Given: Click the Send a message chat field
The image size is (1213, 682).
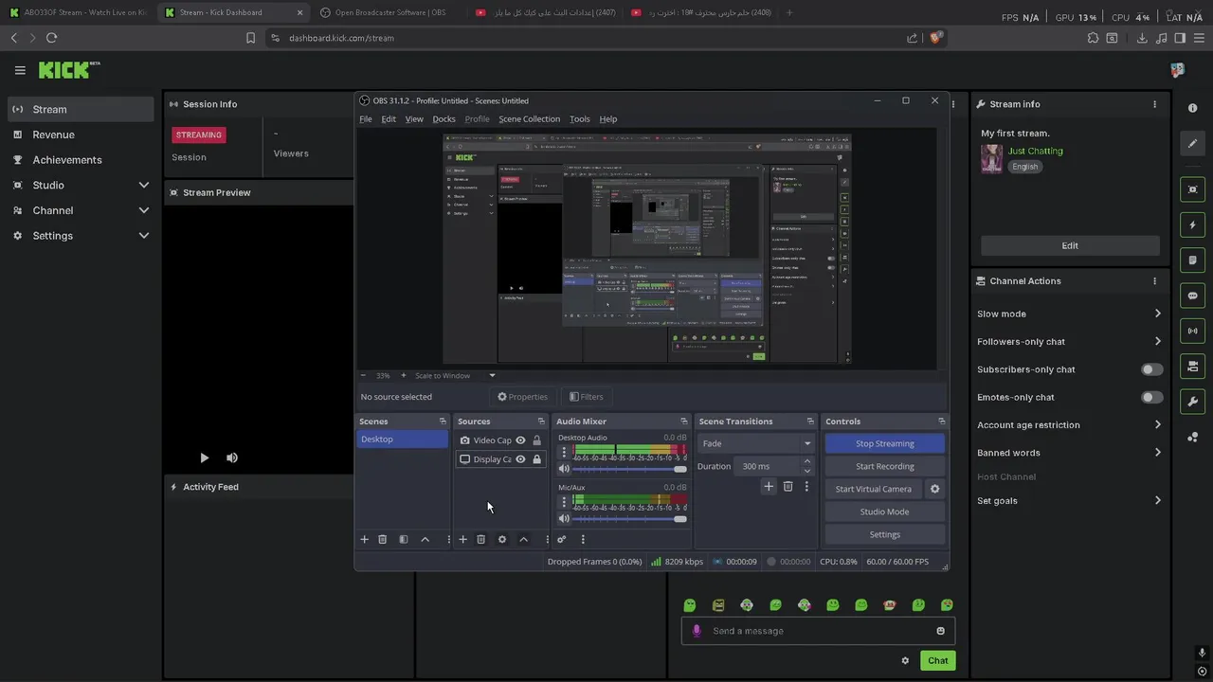Looking at the screenshot, I should point(818,631).
